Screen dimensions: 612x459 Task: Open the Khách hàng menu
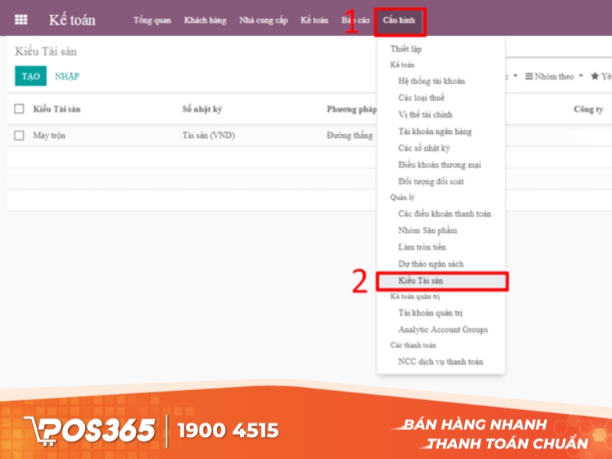pos(205,21)
